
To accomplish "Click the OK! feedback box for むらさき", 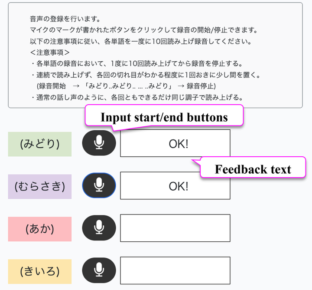I will click(x=175, y=185).
